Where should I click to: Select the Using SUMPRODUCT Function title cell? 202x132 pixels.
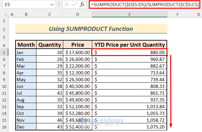click(x=91, y=29)
